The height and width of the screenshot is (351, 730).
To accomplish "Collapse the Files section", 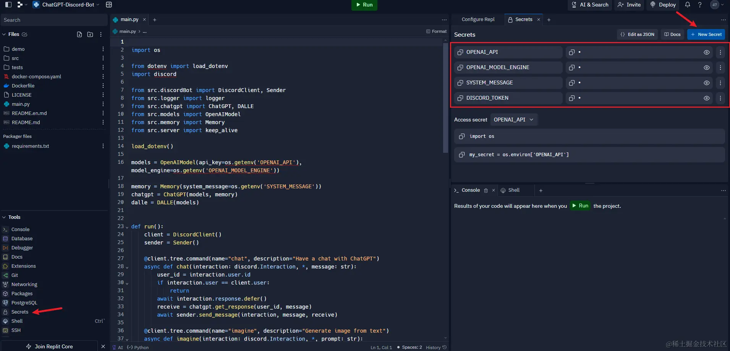I will (4, 34).
